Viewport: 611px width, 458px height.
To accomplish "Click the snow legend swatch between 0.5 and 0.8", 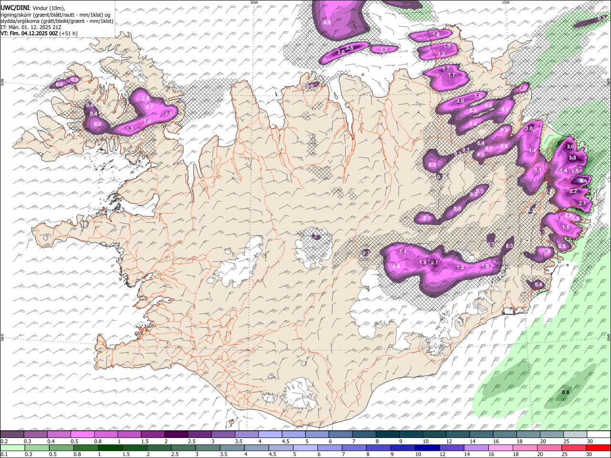I will point(82,435).
